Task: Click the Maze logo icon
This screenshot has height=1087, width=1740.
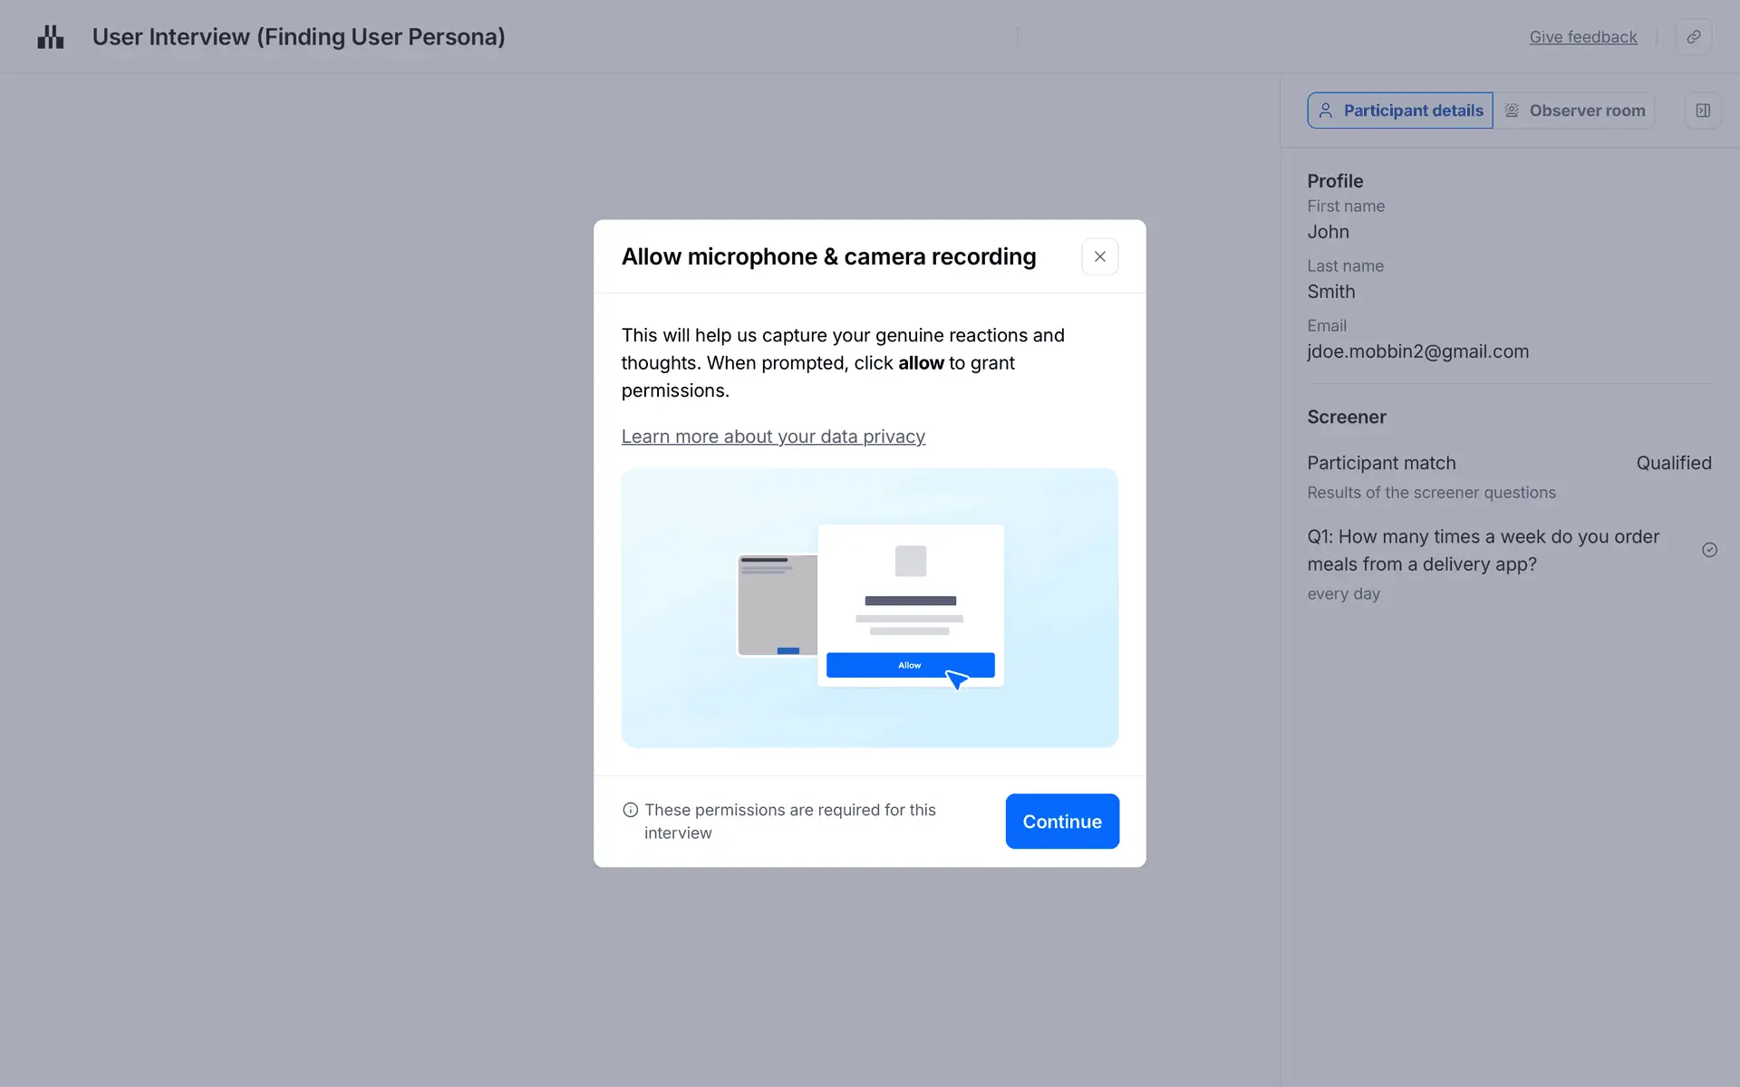Action: [51, 37]
